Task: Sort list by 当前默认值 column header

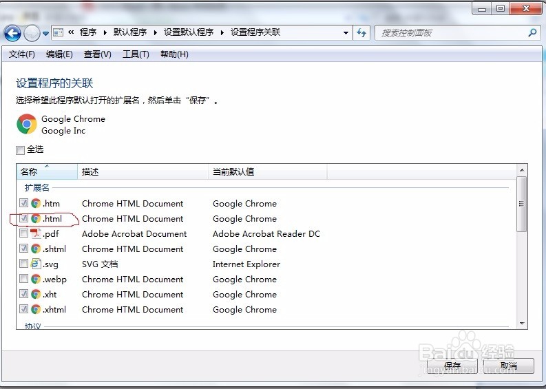Action: [268, 171]
